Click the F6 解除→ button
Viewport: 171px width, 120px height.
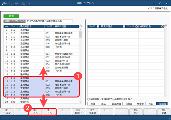tap(78, 112)
